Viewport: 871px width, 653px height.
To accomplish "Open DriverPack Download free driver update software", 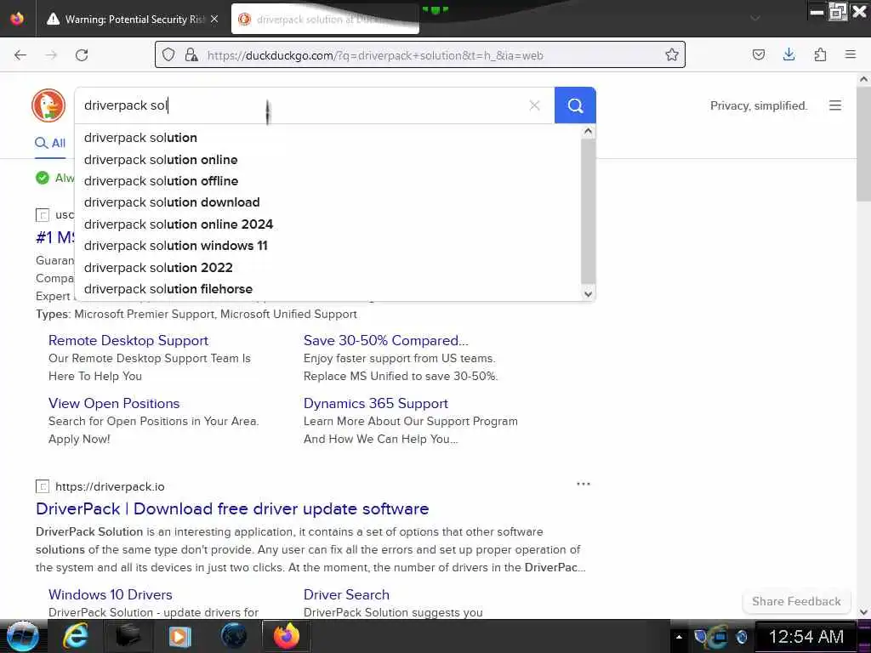I will [232, 508].
